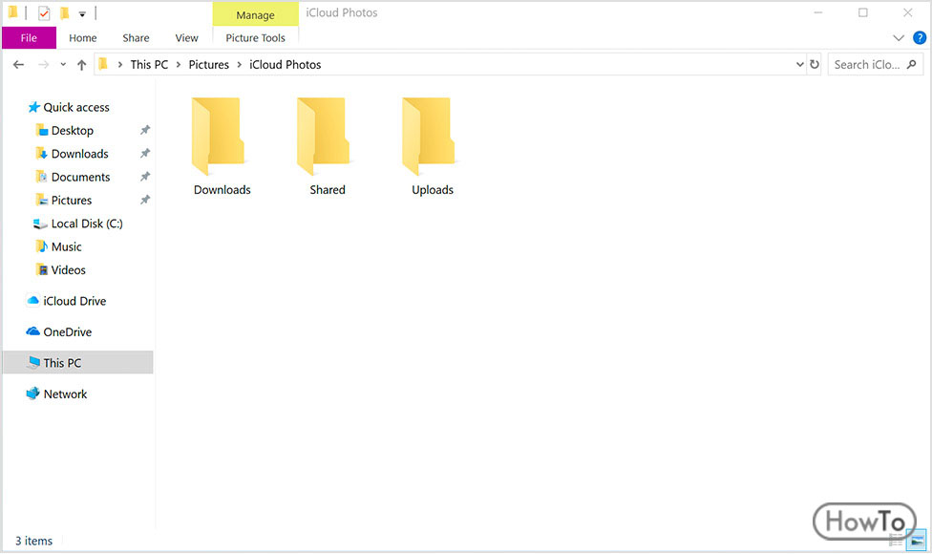Open the Customize Quick Access Toolbar dropdown
This screenshot has width=932, height=554.
pyautogui.click(x=82, y=13)
